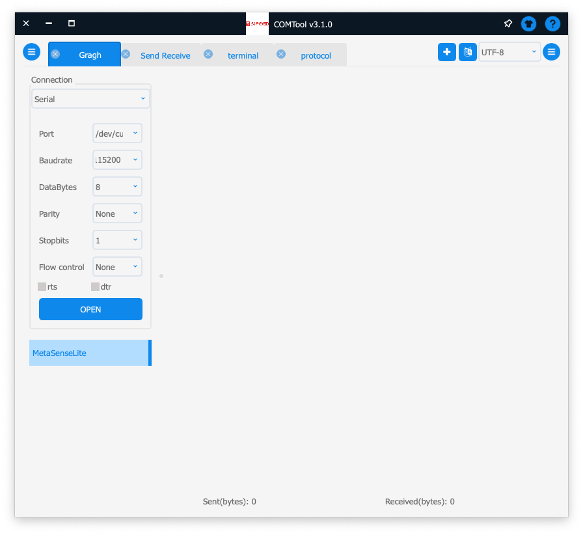Click the plus icon to add plugin

point(446,52)
